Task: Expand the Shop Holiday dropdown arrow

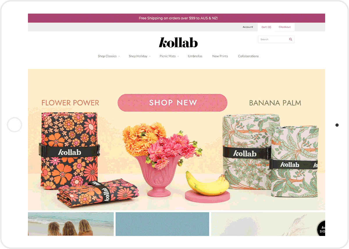Action: tap(150, 56)
